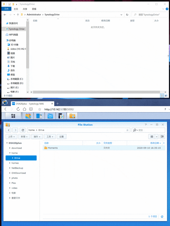Open the view mode dropdown arrow
Screen dimensions: 170x226
pos(157,136)
